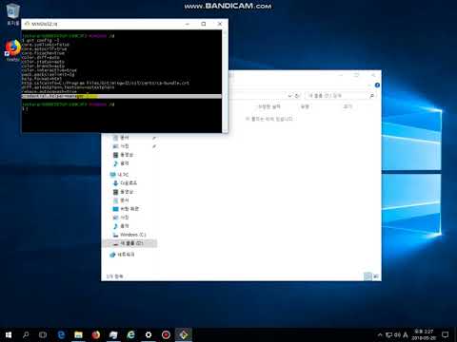Viewport: 457px width, 342px height.
Task: Sort by 크기 column header
Action: (348, 106)
